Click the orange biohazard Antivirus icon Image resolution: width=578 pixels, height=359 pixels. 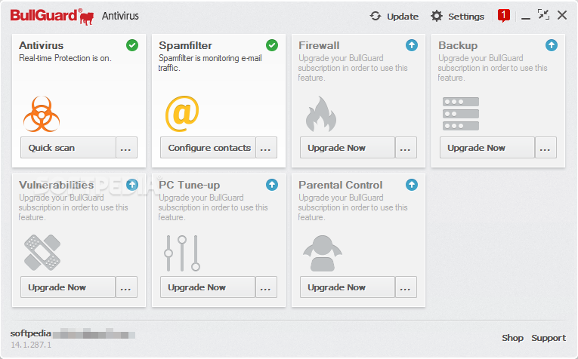point(42,114)
